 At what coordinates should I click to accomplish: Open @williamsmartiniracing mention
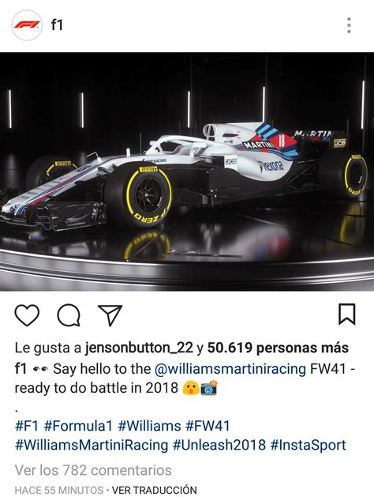(230, 369)
